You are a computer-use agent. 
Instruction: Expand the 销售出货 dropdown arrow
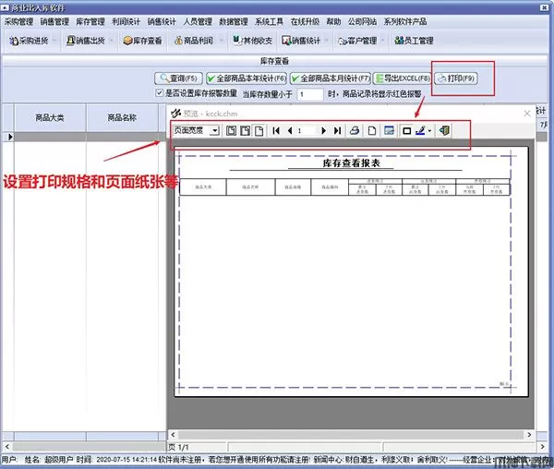coord(111,41)
